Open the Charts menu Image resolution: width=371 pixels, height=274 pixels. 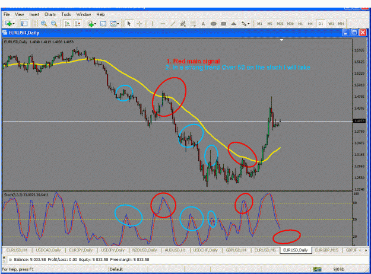tap(50, 14)
